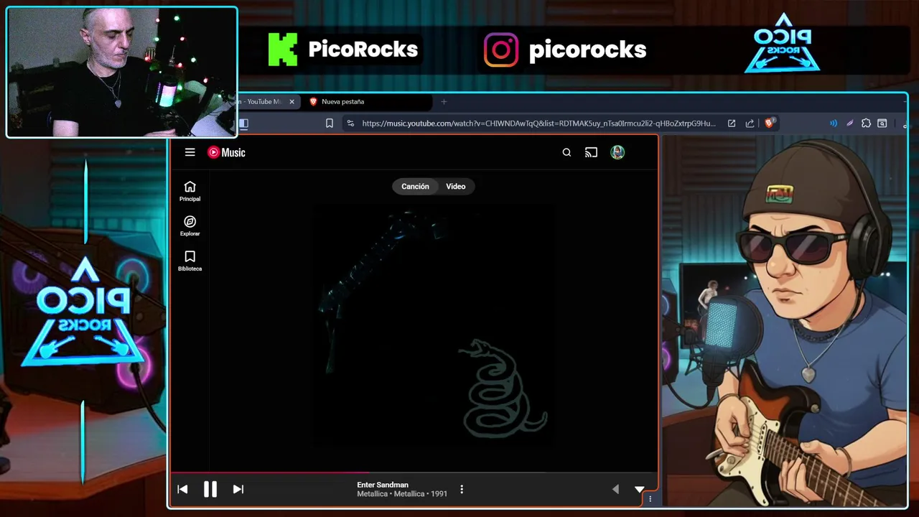Click the bookmark icon in browser toolbar
The height and width of the screenshot is (517, 919).
coord(330,124)
